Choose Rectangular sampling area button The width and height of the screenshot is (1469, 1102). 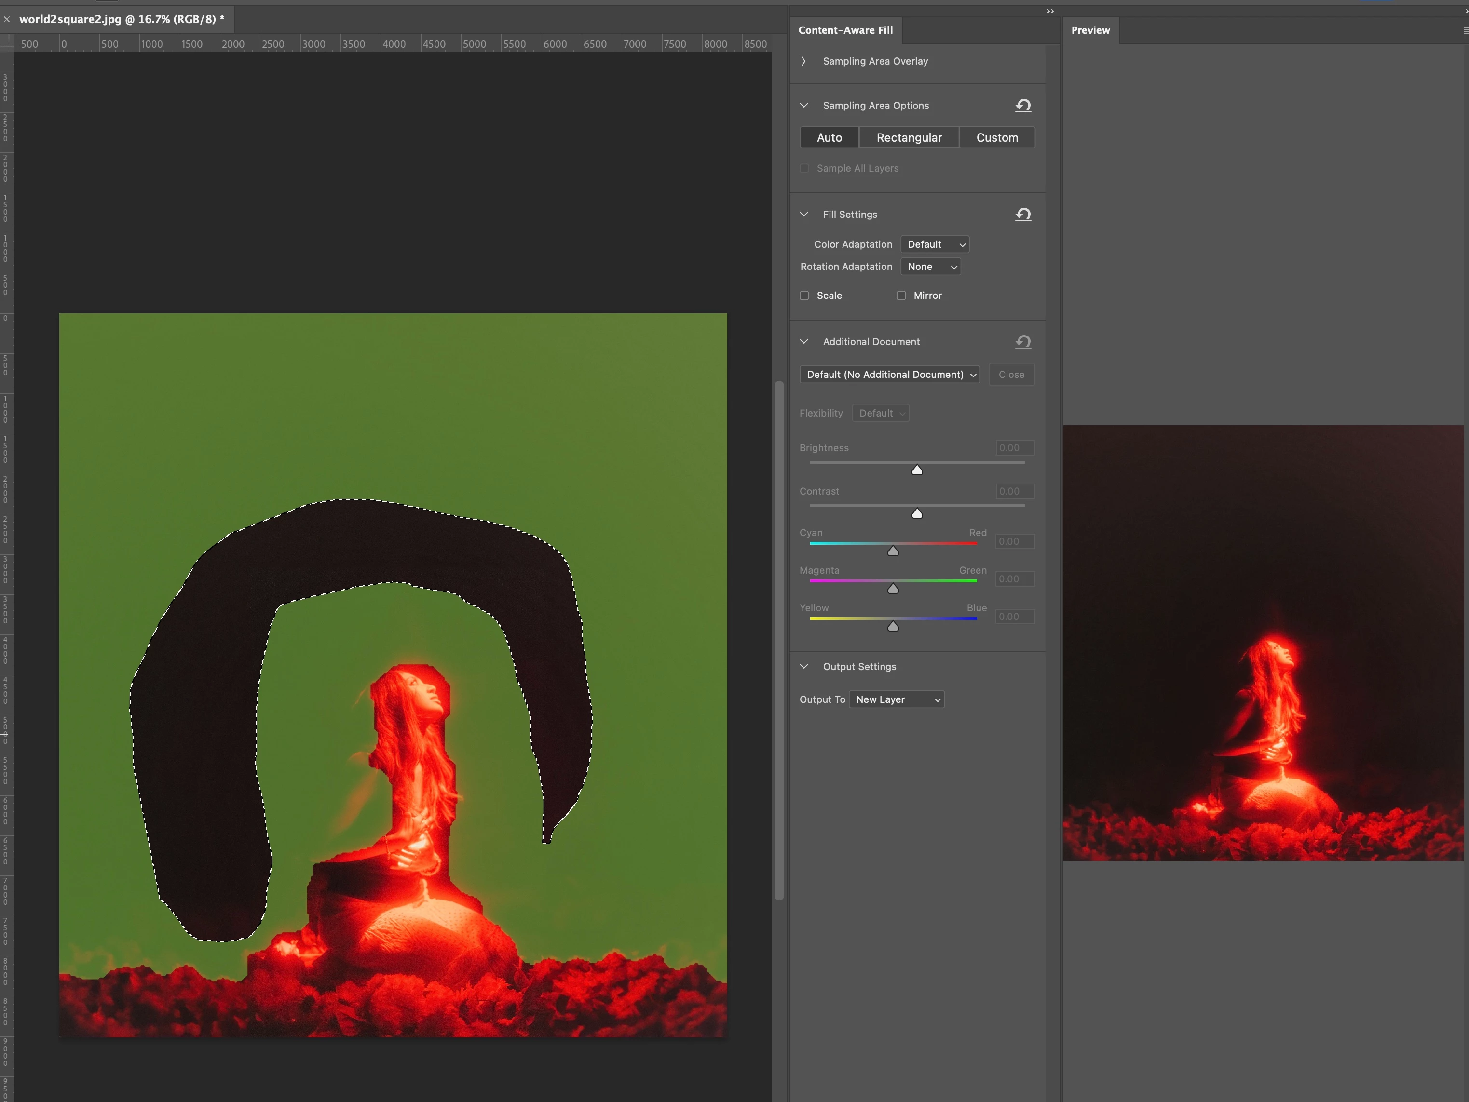coord(909,137)
